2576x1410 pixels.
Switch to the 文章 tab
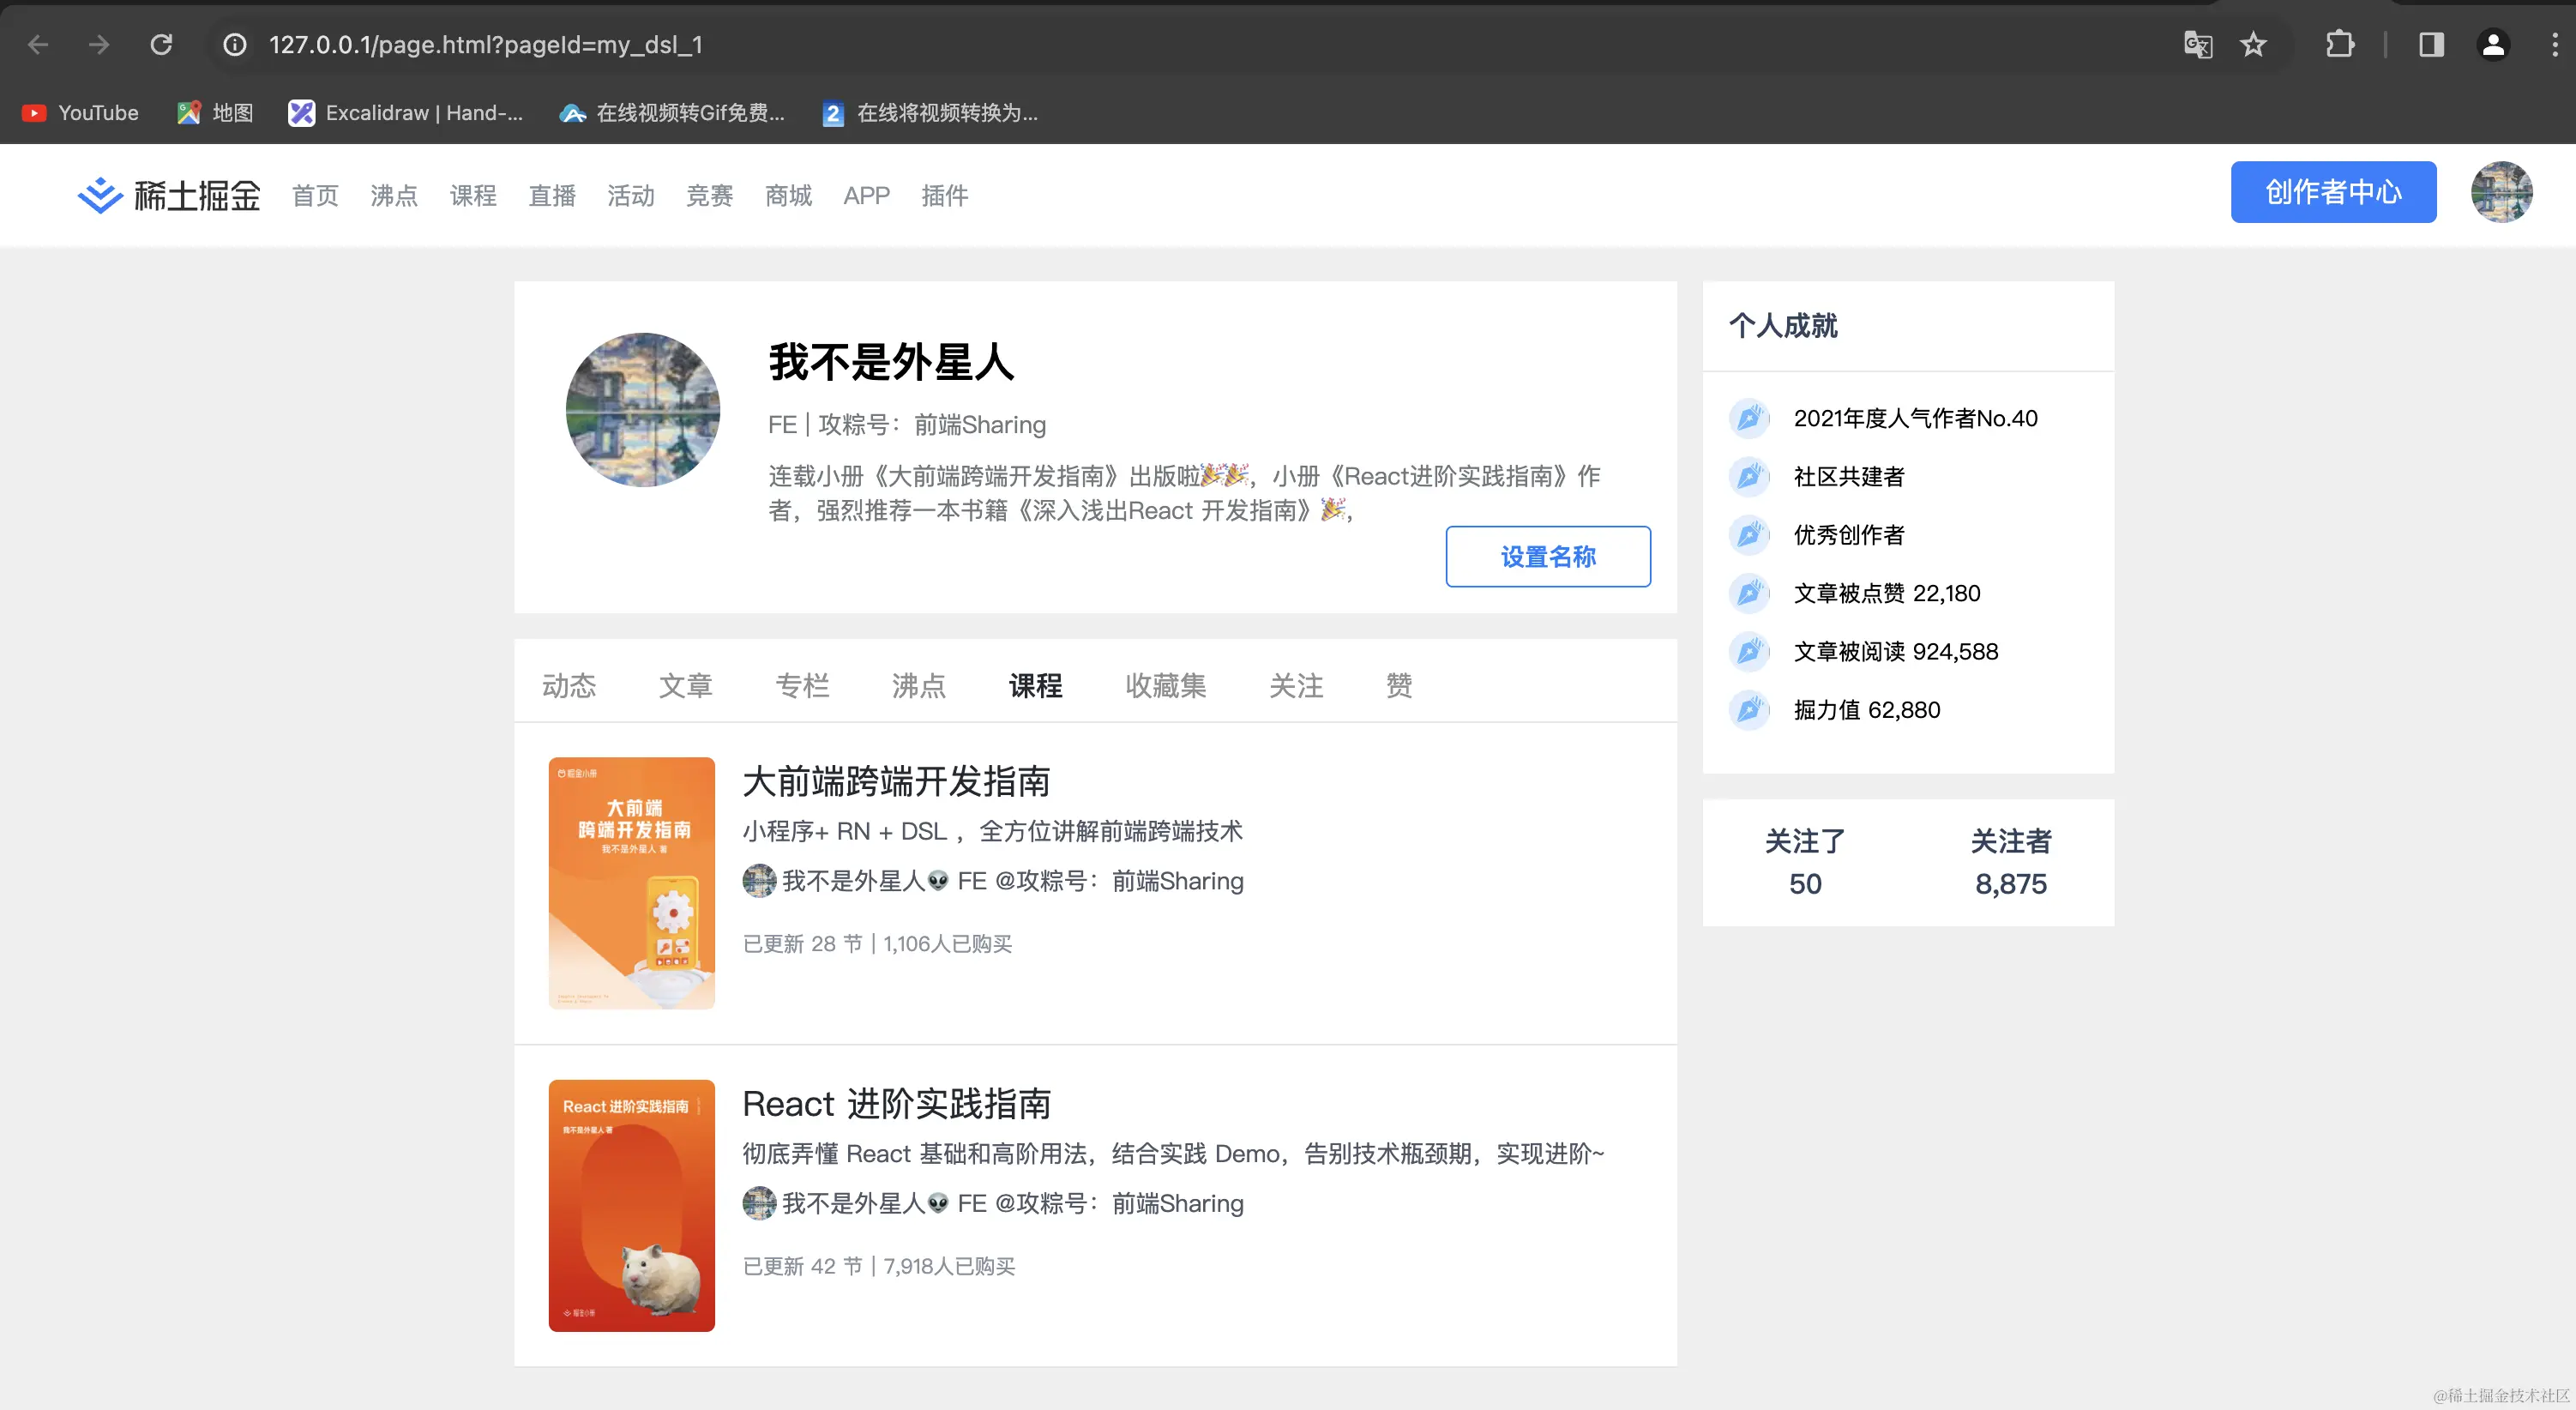tap(686, 686)
